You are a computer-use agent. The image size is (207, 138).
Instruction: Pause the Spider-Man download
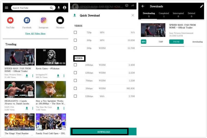[176, 42]
